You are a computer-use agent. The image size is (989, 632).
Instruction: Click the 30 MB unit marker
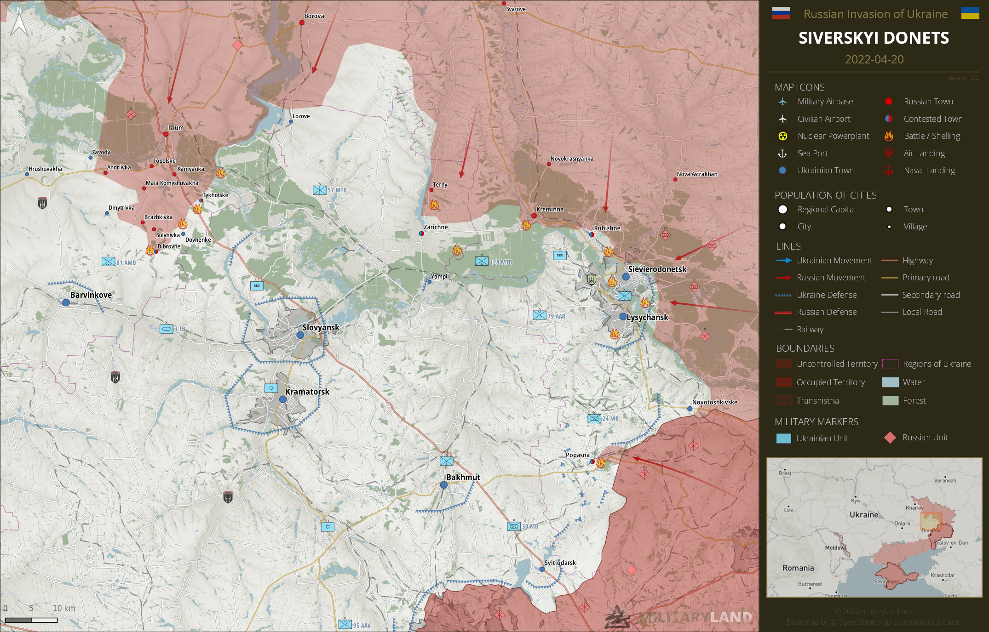(x=514, y=526)
